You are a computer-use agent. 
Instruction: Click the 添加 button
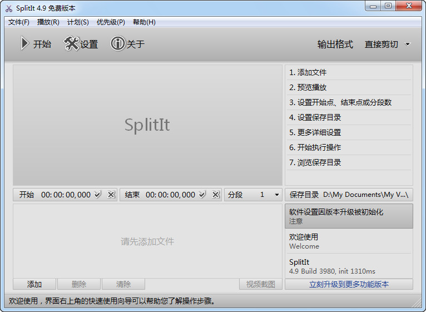34,284
